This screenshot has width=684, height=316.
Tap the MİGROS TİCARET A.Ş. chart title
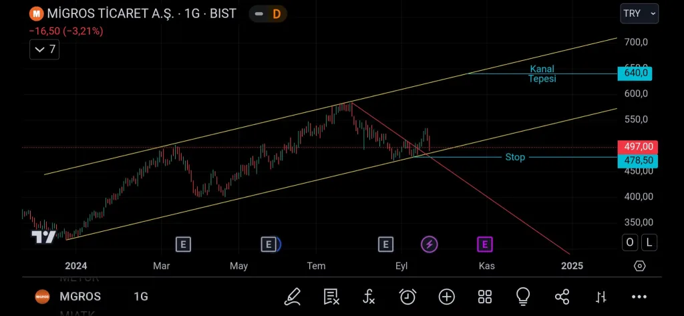pyautogui.click(x=112, y=13)
